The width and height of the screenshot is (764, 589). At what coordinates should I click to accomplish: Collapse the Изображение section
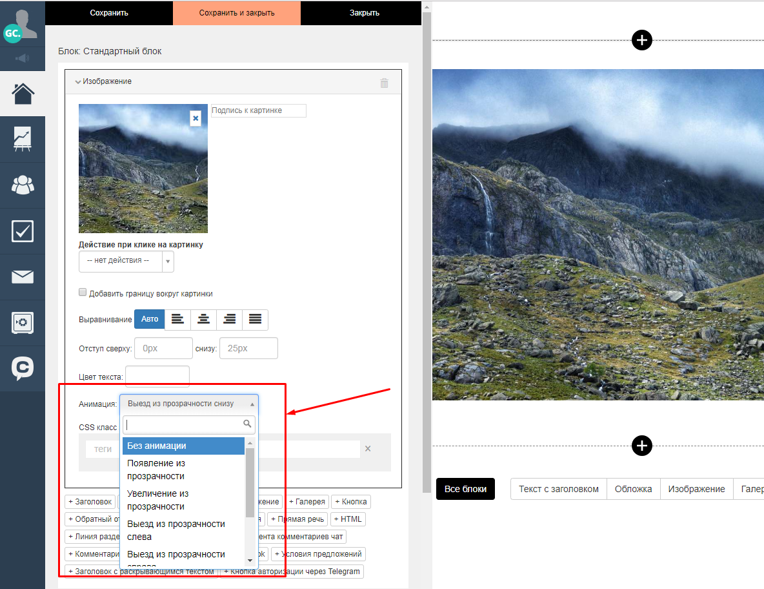[x=77, y=82]
